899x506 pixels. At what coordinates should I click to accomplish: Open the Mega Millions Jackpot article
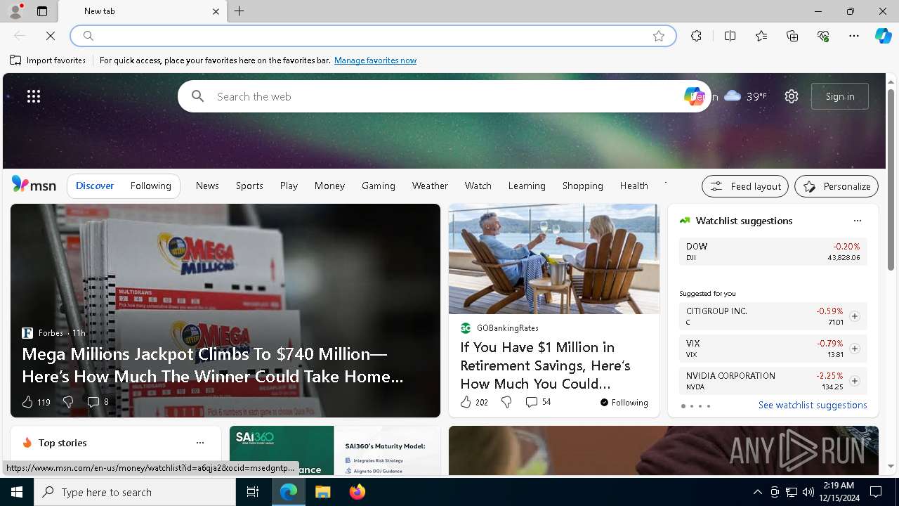coord(213,365)
